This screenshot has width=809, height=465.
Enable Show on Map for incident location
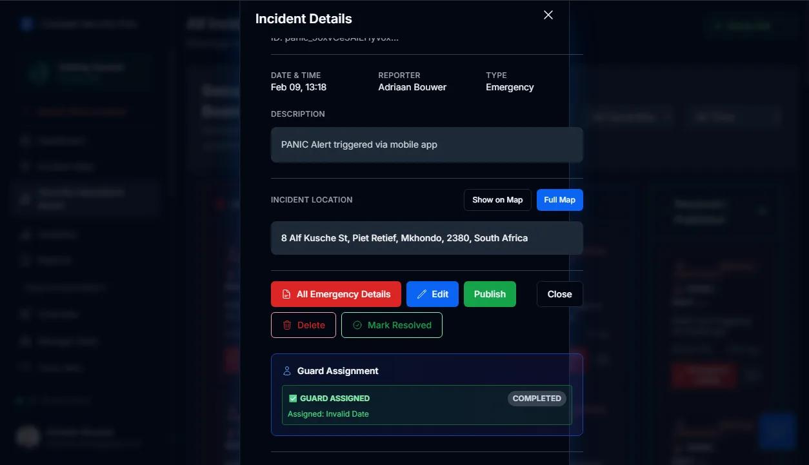tap(497, 199)
